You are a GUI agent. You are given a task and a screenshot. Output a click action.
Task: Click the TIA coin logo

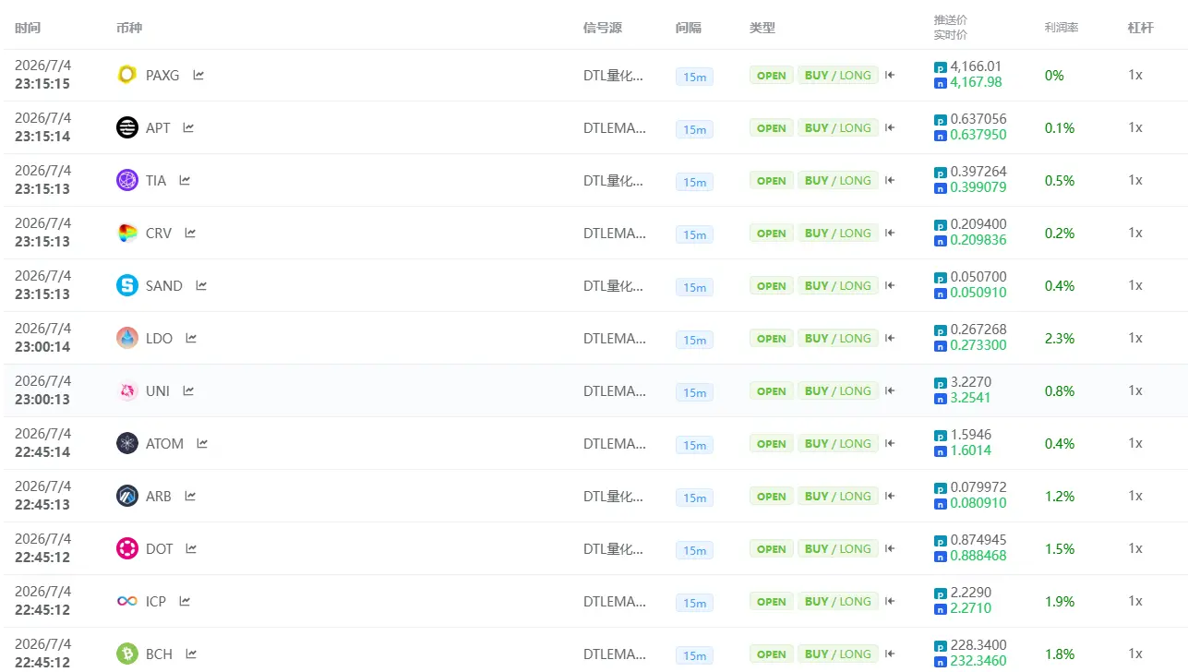tap(127, 180)
